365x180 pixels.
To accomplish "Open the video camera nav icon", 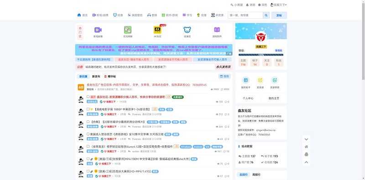I will pos(94,15).
